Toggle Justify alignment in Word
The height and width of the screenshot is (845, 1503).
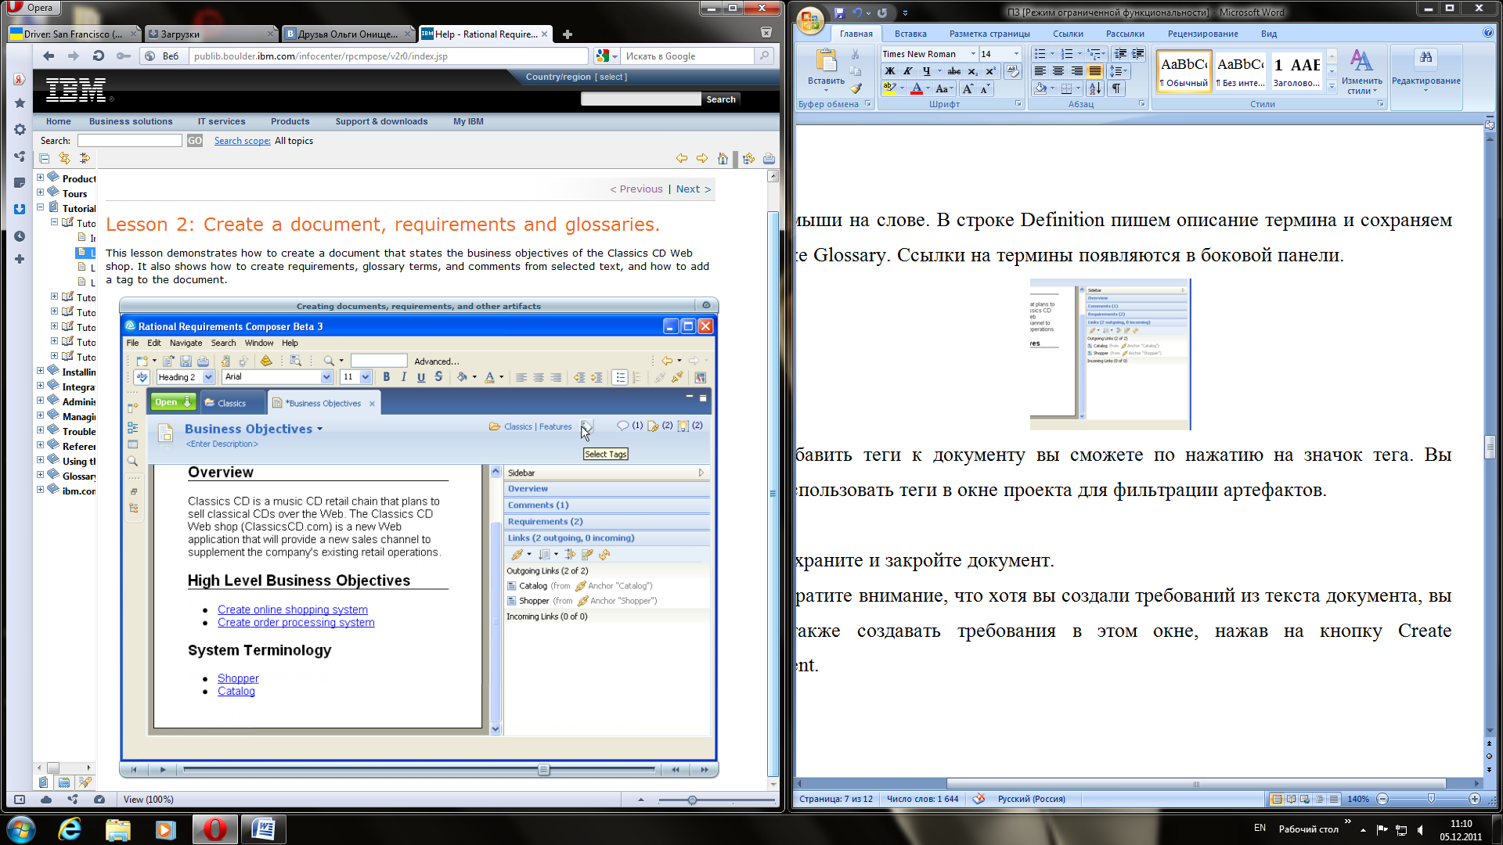click(x=1094, y=71)
